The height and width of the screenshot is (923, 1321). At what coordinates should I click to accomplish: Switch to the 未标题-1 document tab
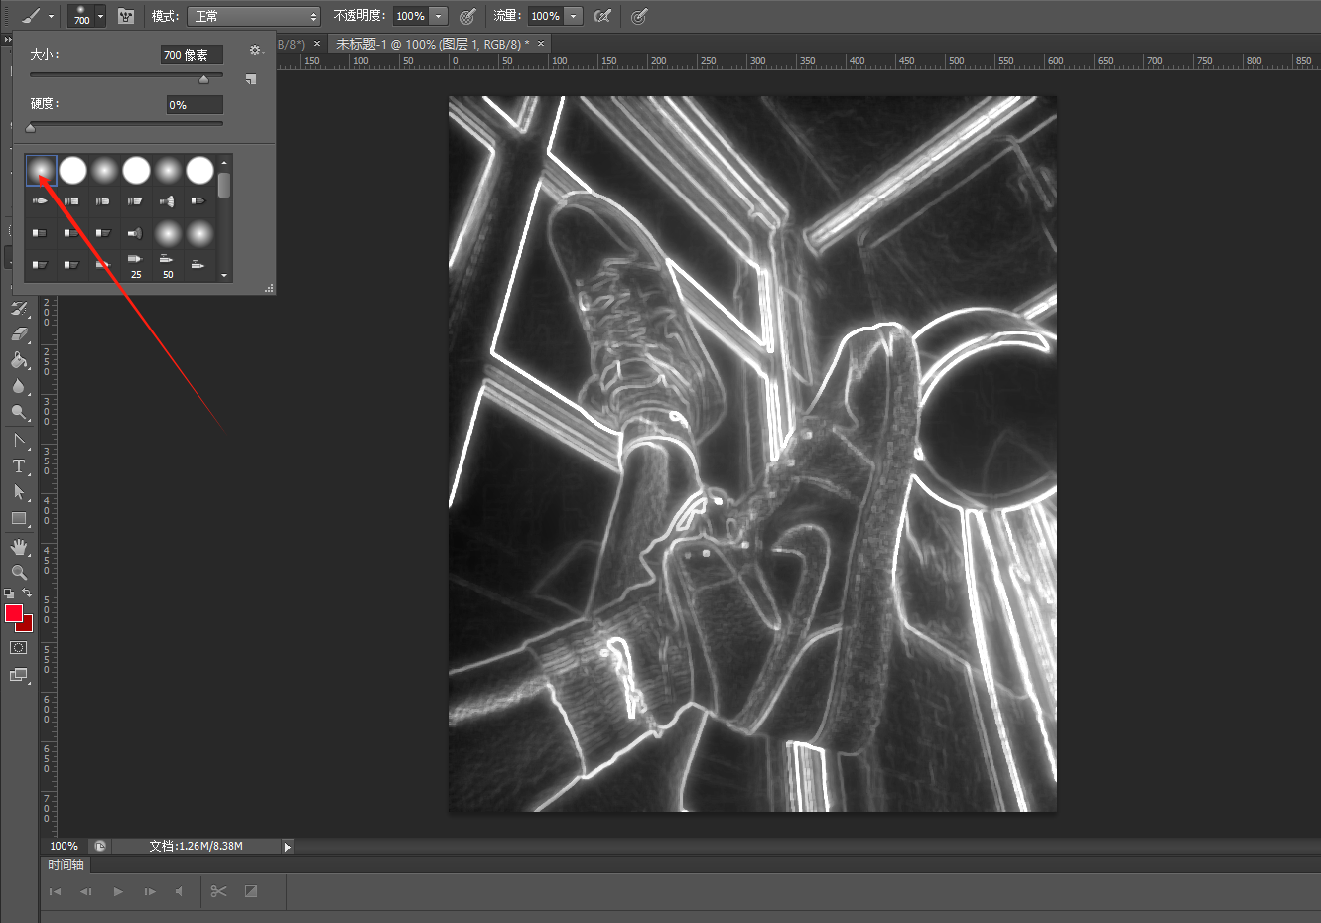tap(431, 44)
